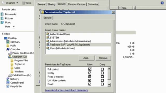The image size is (166, 93).
Task: Select the Floppy Disk Drive (A:) icon
Action: [x=10, y=53]
